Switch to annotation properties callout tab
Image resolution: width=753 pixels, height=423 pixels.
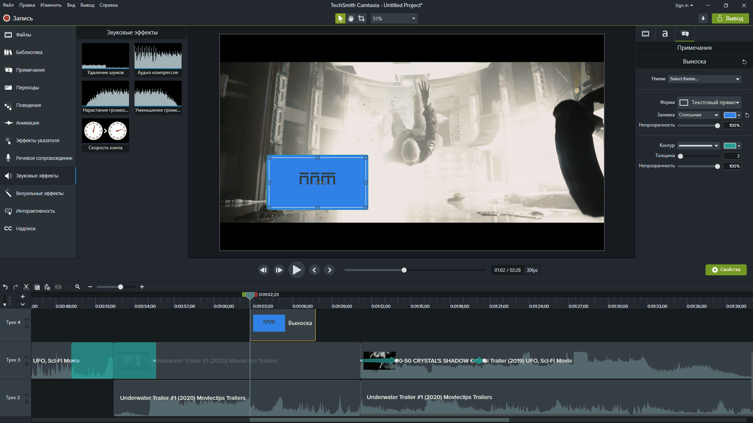point(685,34)
